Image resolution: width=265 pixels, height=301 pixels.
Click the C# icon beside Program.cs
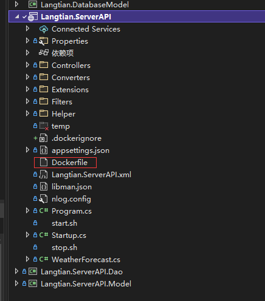pyautogui.click(x=44, y=211)
